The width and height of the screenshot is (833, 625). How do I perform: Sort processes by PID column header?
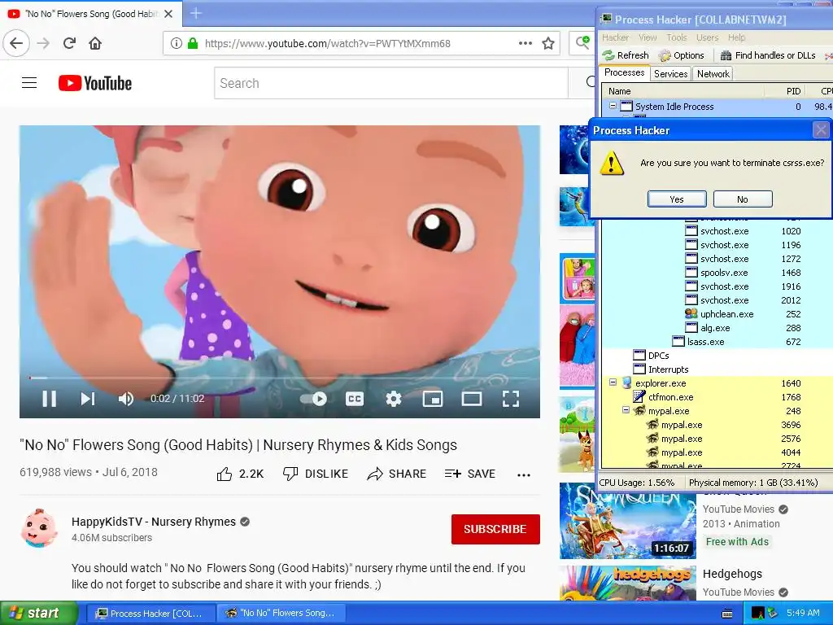pos(785,91)
